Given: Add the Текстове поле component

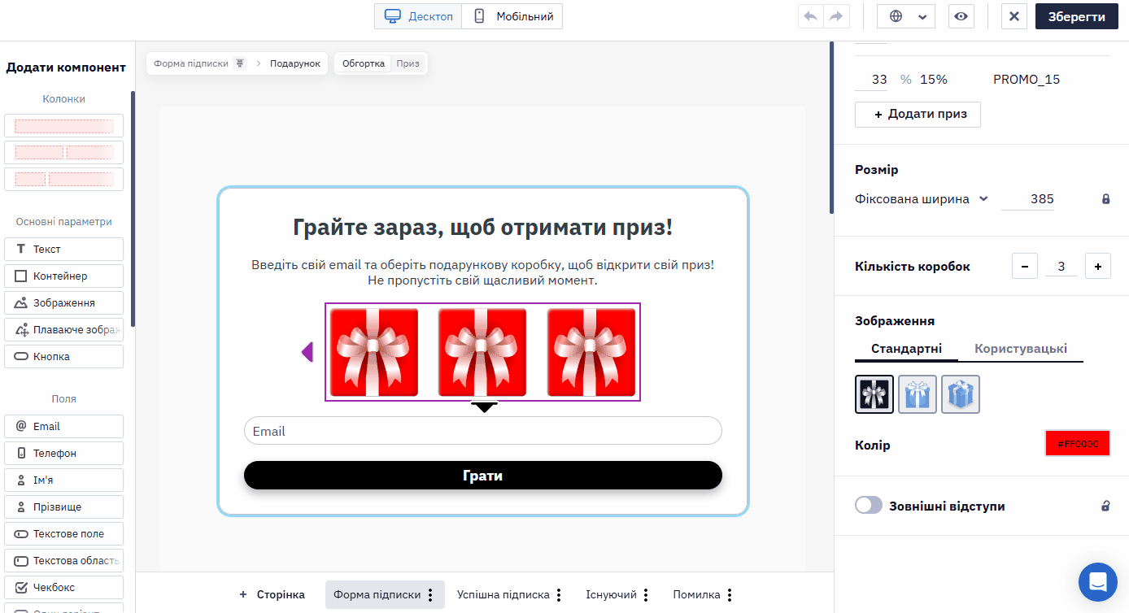Looking at the screenshot, I should tap(64, 533).
